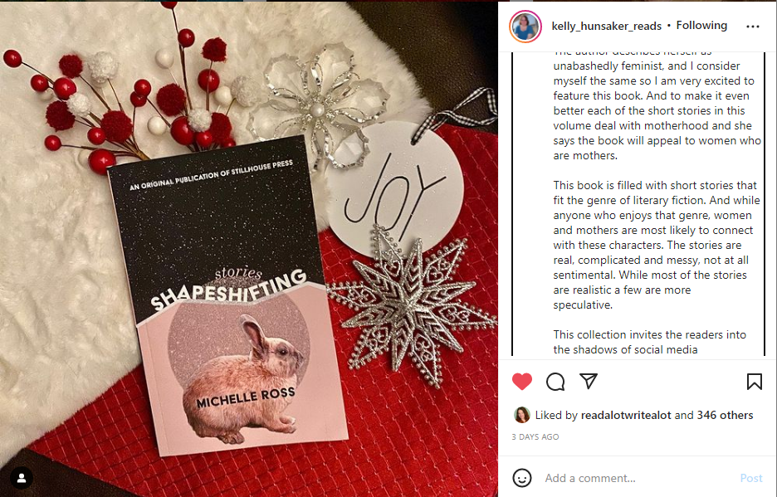The image size is (777, 497).
Task: Click the readalotwritealot liker avatar
Action: [522, 415]
